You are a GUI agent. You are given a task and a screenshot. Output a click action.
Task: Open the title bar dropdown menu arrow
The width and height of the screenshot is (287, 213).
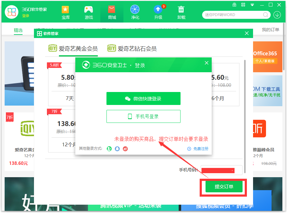point(252,5)
